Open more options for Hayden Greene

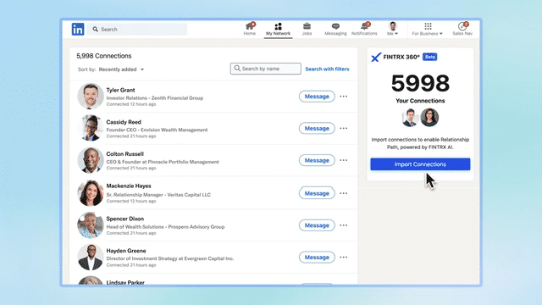click(x=343, y=258)
